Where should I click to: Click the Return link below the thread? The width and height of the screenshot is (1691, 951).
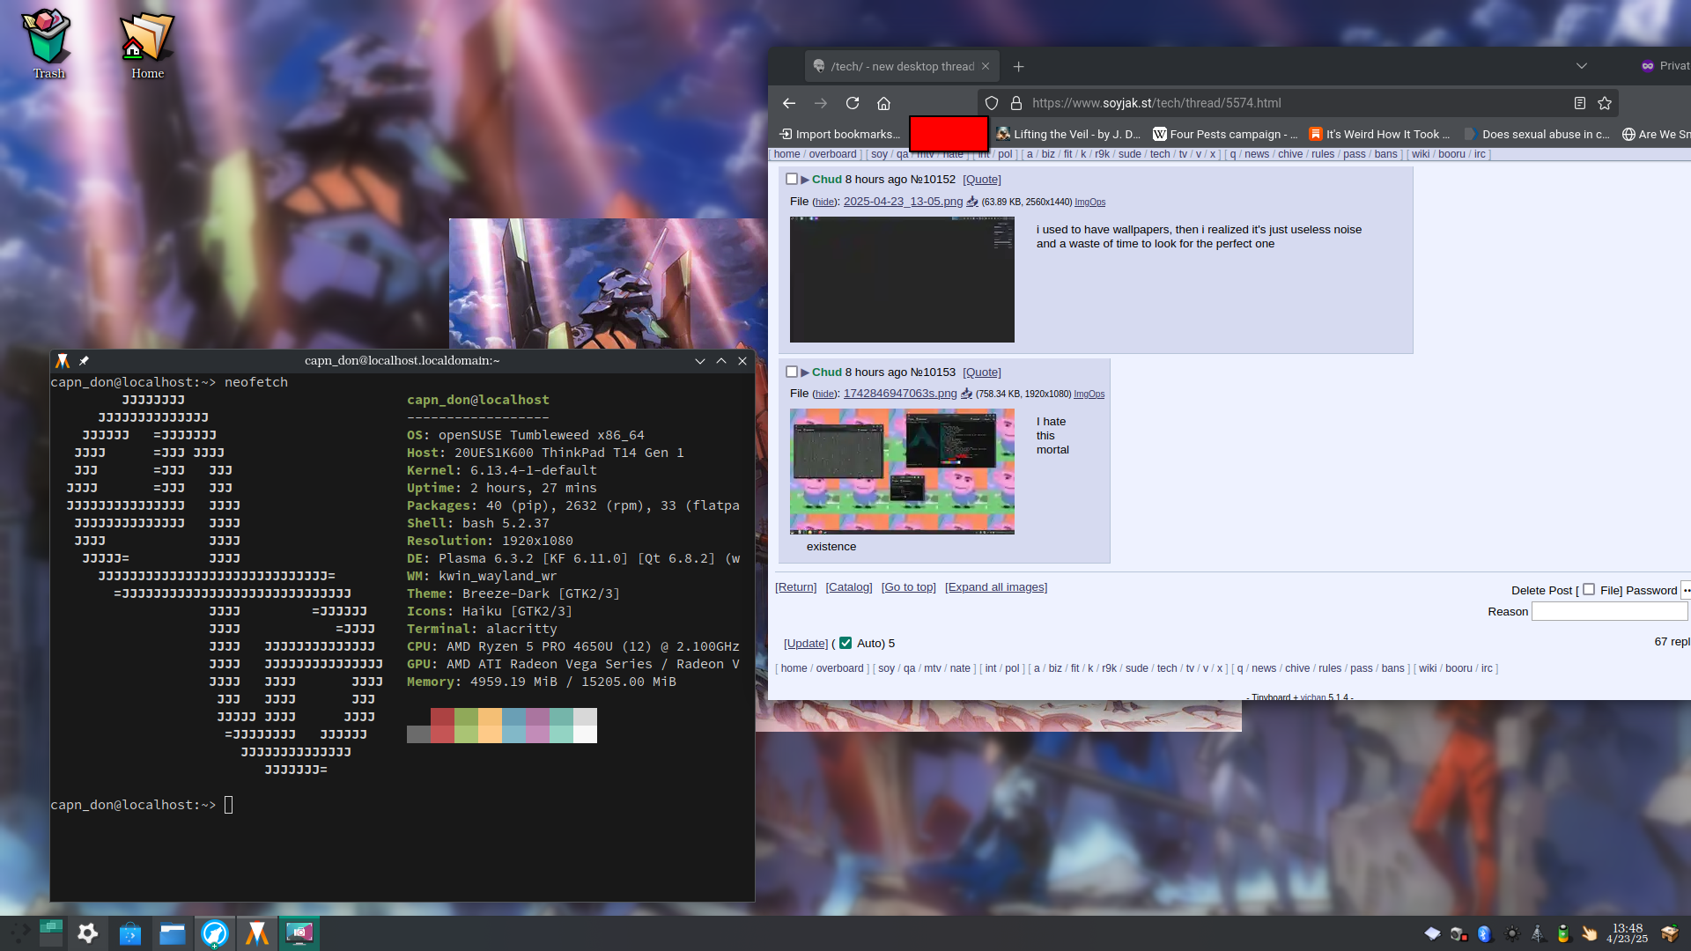[x=796, y=587]
